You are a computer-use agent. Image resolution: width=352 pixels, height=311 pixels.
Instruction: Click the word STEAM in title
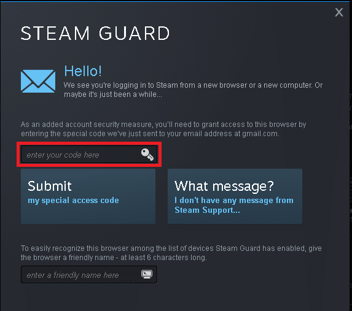pos(55,33)
